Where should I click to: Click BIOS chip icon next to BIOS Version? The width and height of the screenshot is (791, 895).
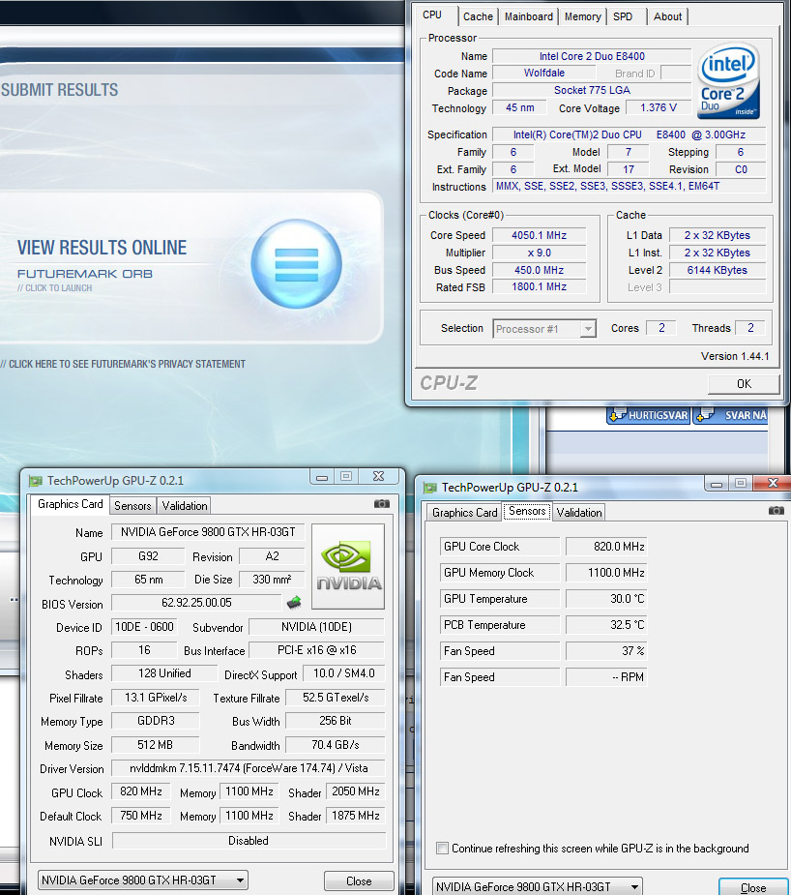pyautogui.click(x=294, y=603)
